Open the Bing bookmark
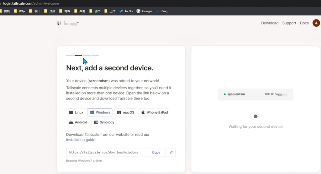Viewport: 321px width, 174px height. [x=162, y=11]
